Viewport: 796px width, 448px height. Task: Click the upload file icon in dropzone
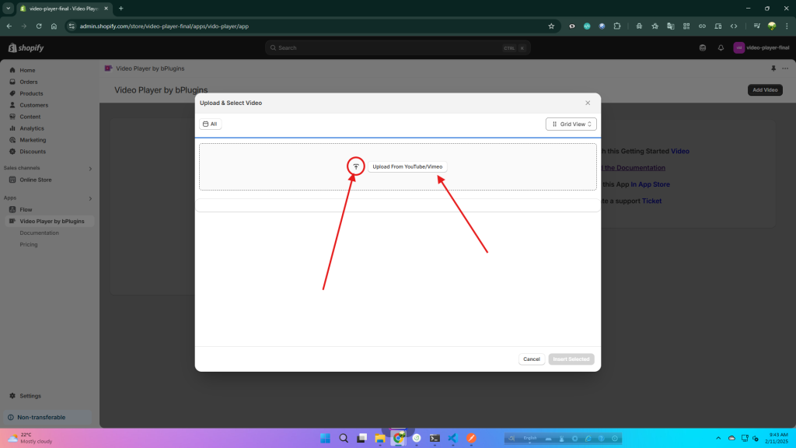tap(356, 166)
